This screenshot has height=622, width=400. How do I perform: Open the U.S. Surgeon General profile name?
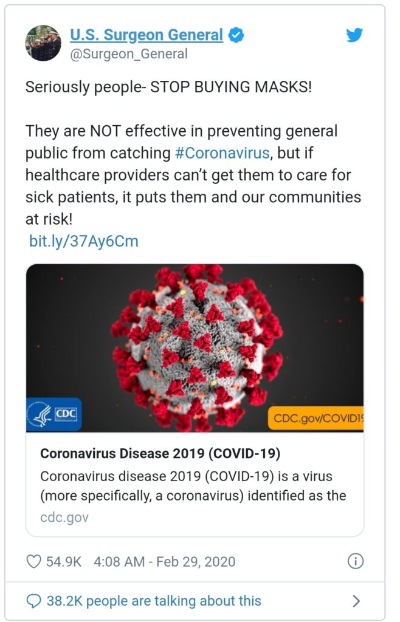147,35
